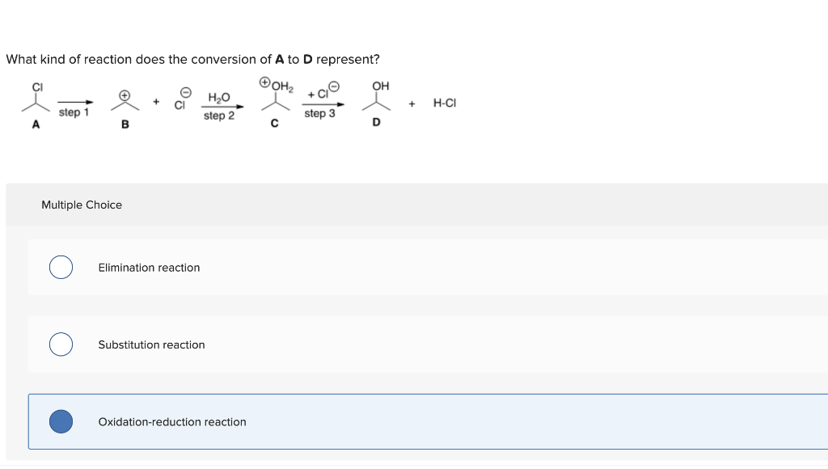
Task: Select the Elimination reaction radio button
Action: tap(61, 267)
